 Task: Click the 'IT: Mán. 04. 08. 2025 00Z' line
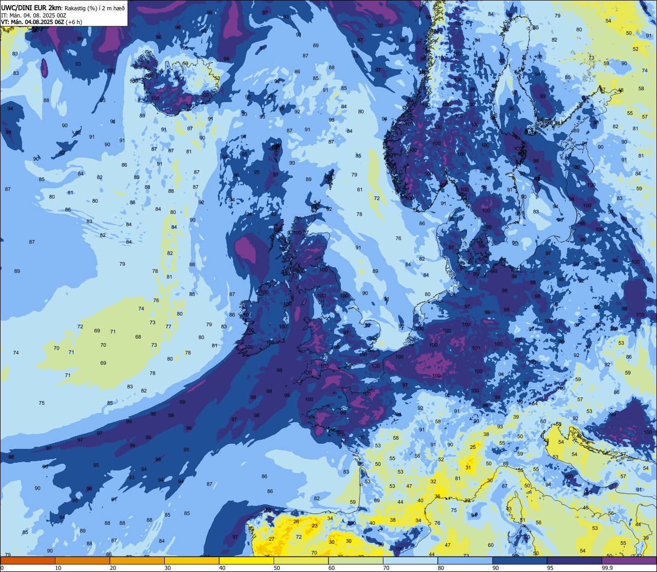click(x=33, y=15)
